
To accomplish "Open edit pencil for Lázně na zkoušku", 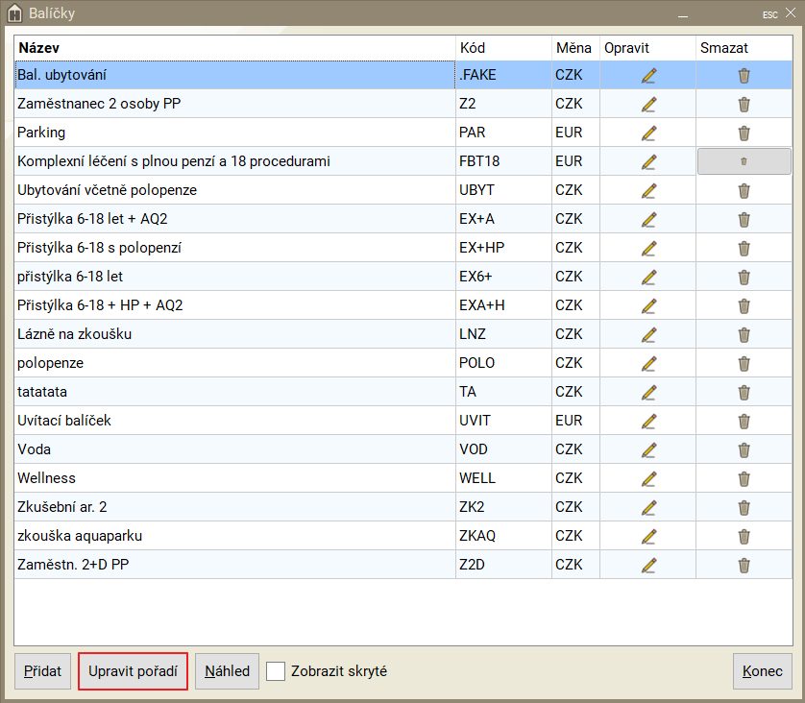I will coord(648,334).
